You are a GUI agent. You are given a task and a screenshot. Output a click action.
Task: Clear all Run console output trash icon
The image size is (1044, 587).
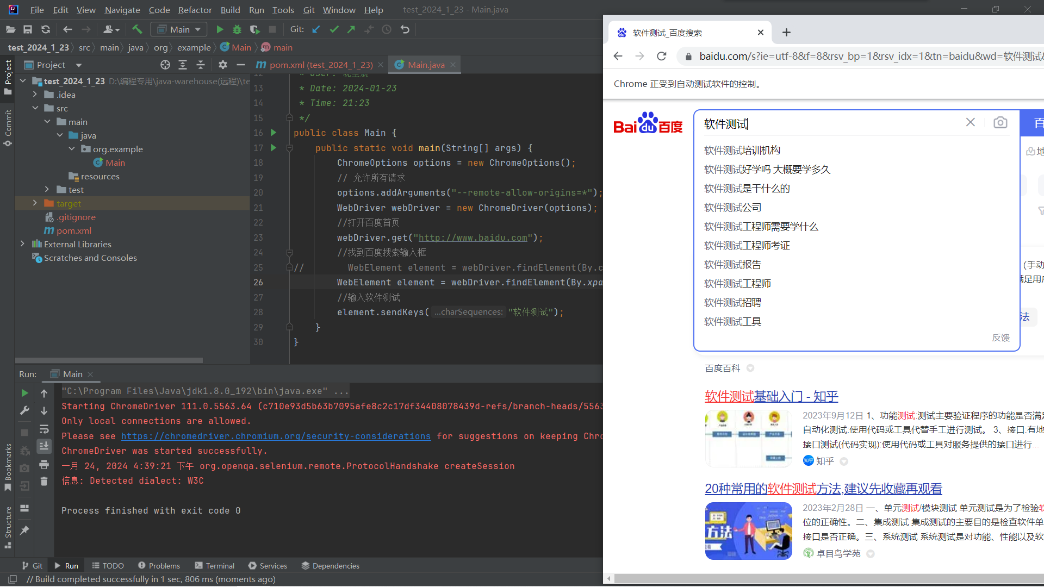pyautogui.click(x=44, y=482)
